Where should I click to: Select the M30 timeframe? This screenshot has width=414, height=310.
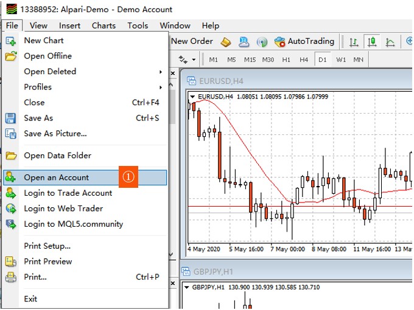point(268,60)
